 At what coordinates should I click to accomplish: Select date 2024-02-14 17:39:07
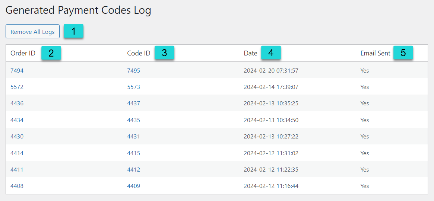click(x=271, y=87)
